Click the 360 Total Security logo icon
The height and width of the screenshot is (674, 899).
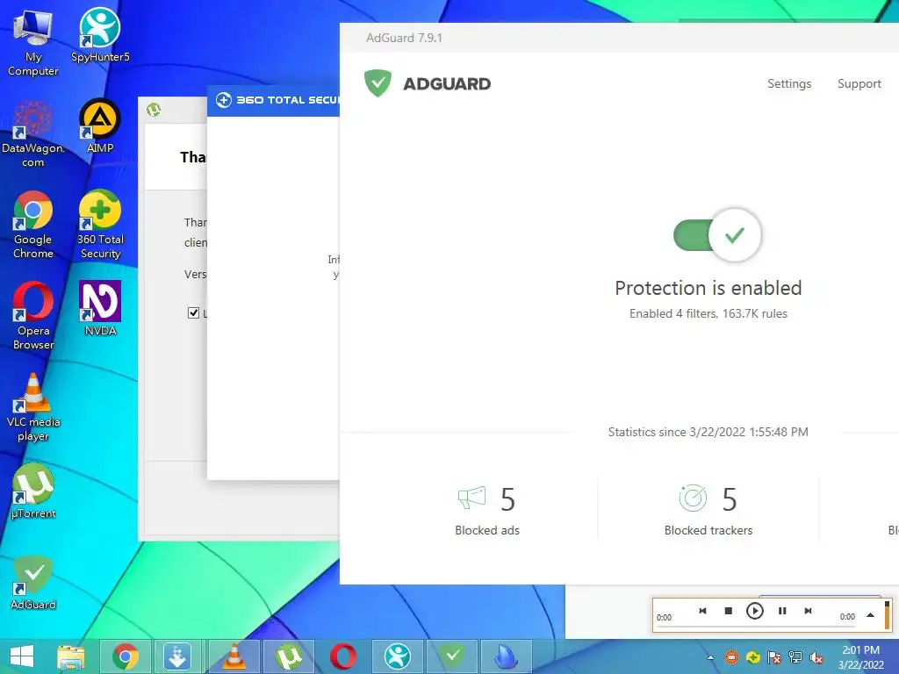224,100
